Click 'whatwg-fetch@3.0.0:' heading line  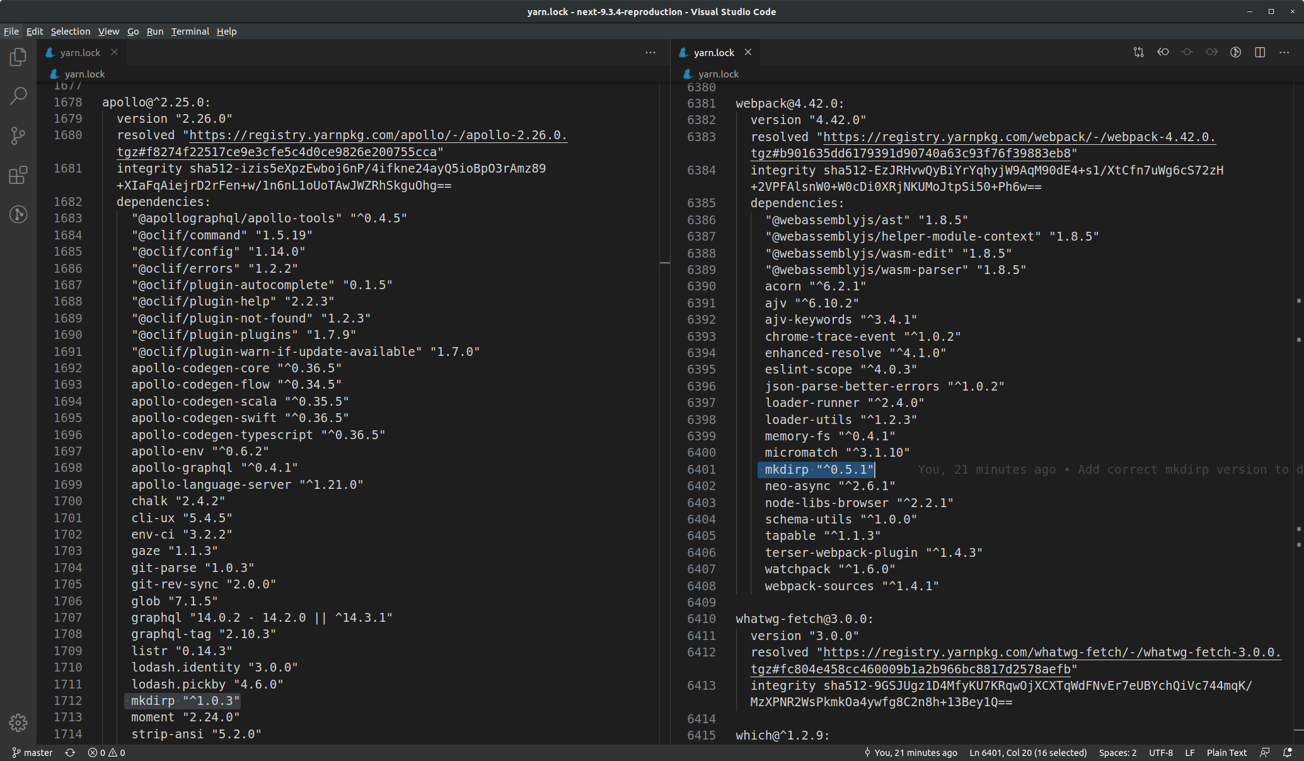[804, 619]
